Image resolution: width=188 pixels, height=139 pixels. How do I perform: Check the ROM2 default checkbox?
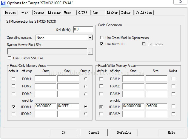click(13, 86)
